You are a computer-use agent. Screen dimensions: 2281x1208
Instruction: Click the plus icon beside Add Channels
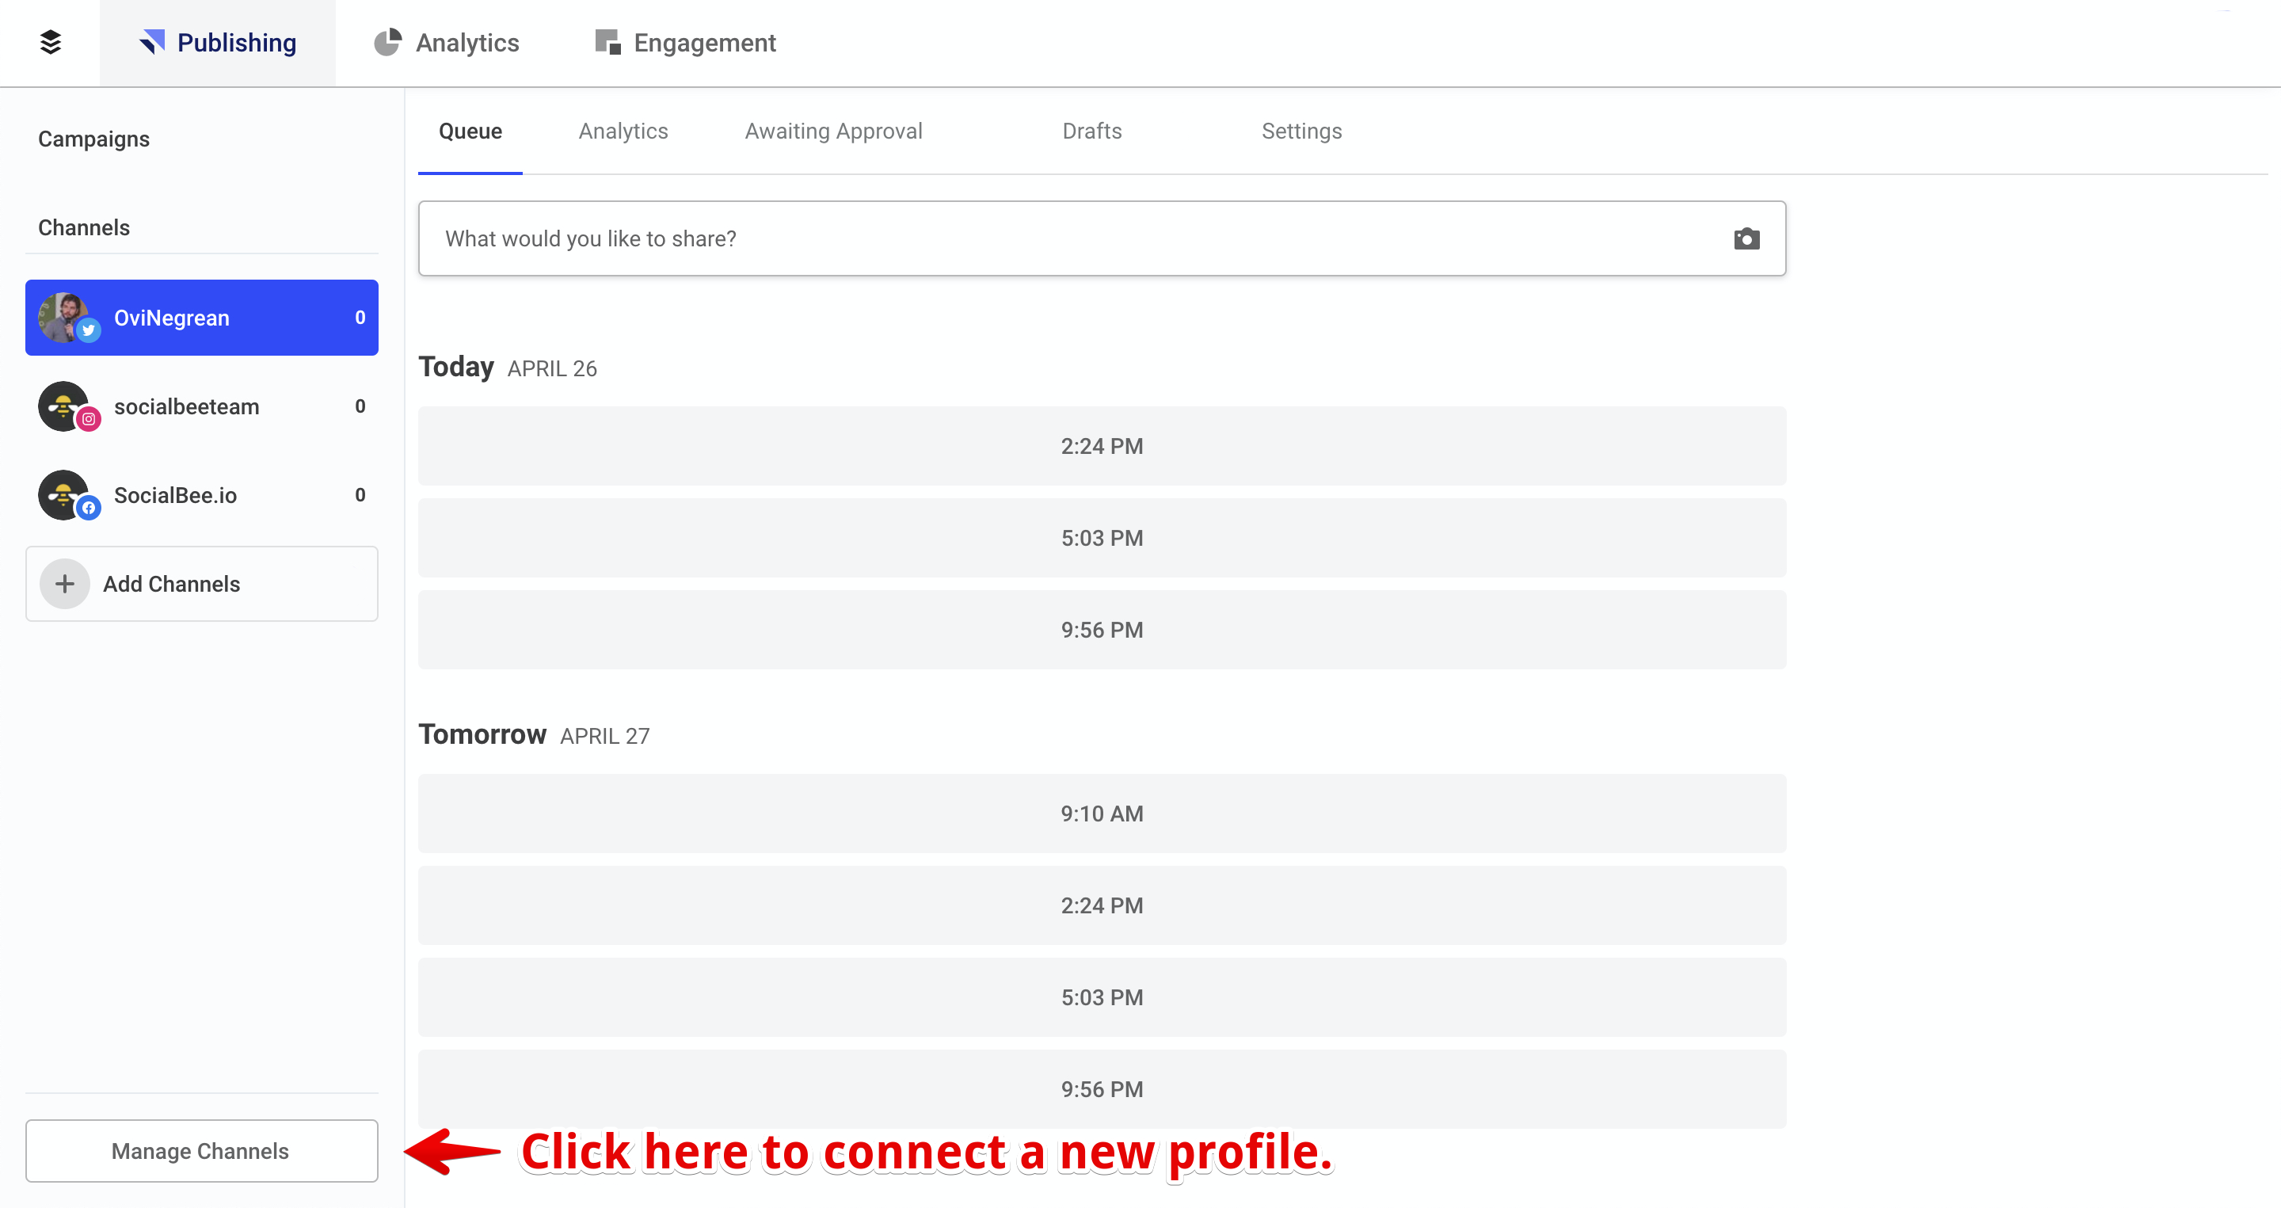65,584
